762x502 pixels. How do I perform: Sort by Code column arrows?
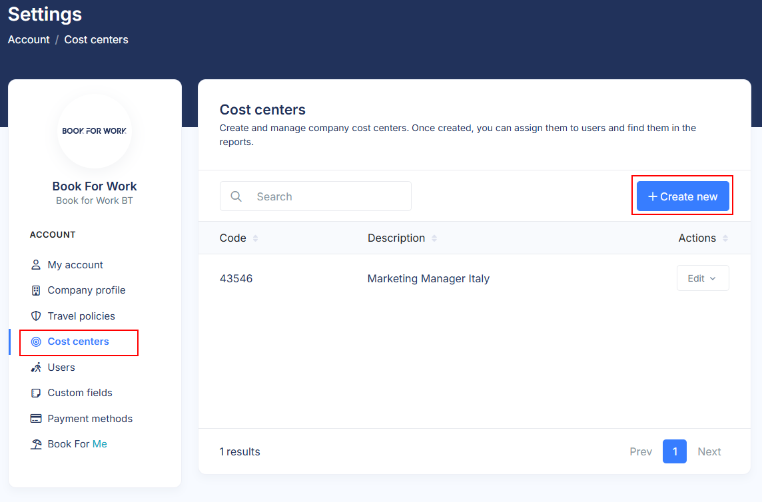pyautogui.click(x=255, y=238)
